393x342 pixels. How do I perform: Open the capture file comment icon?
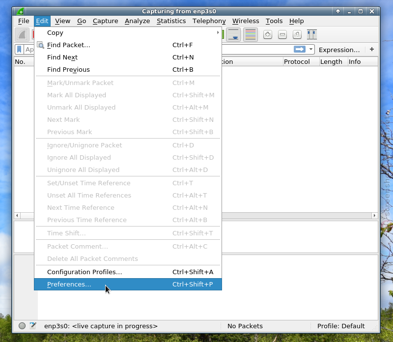(32, 326)
